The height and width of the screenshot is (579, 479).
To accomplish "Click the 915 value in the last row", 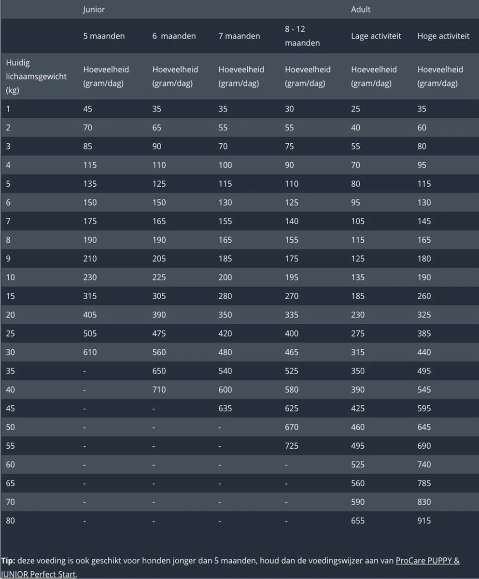I will 424,521.
